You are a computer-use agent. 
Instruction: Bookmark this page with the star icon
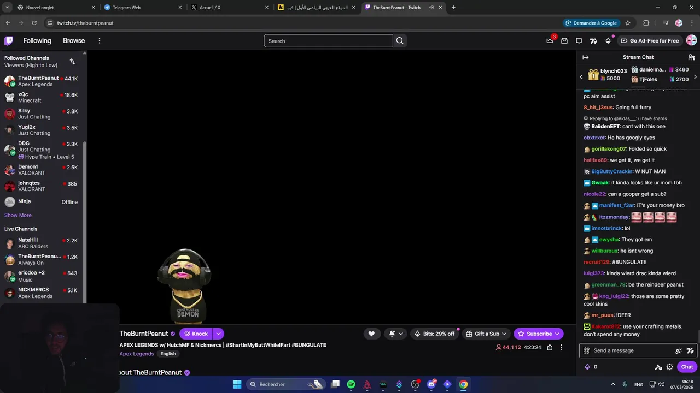click(628, 23)
